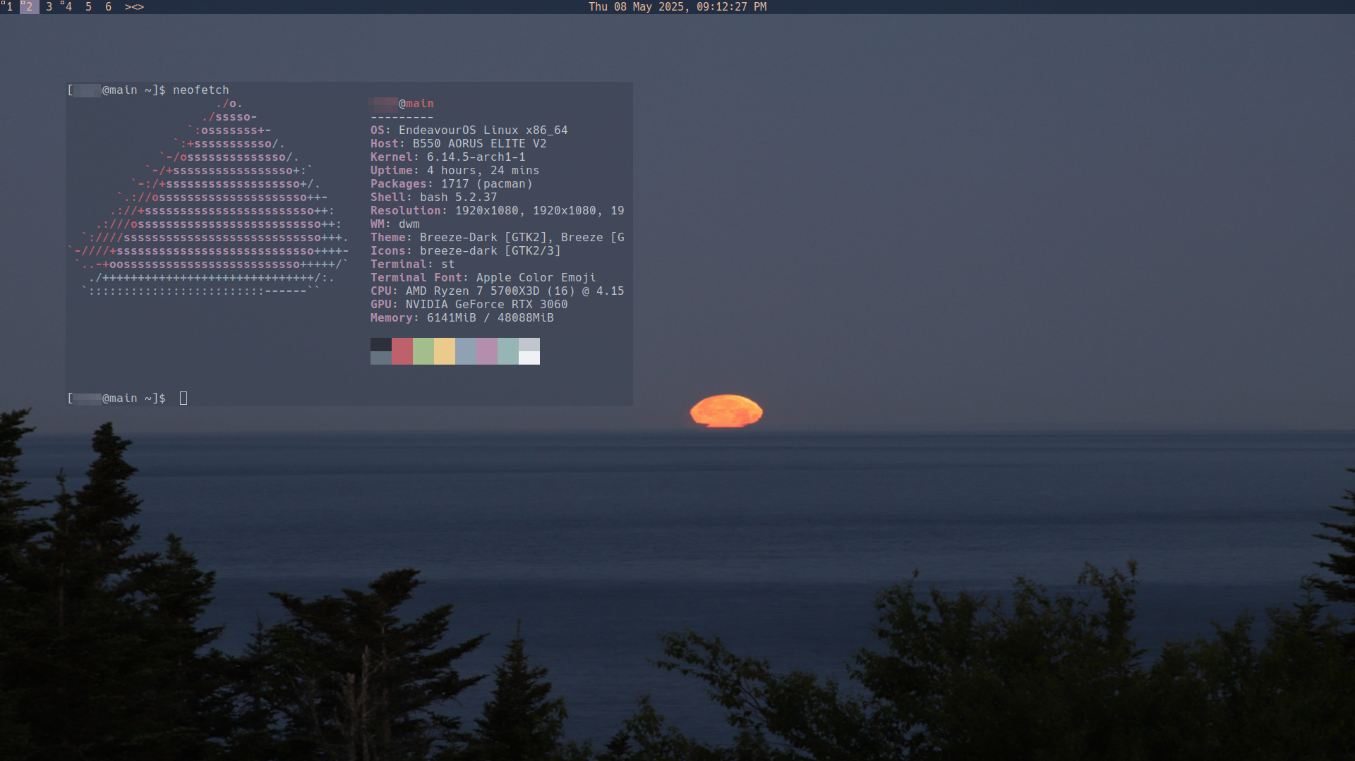The width and height of the screenshot is (1355, 761).
Task: Click the green color block in neofetch palette
Action: (423, 351)
